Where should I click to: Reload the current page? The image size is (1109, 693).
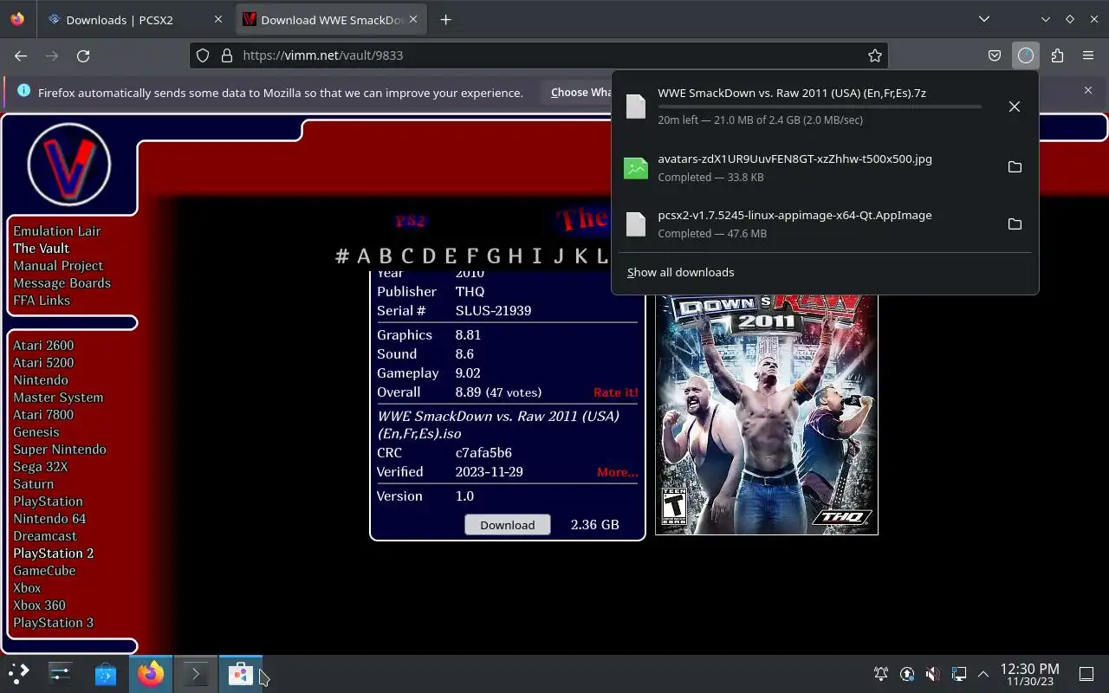click(x=83, y=55)
